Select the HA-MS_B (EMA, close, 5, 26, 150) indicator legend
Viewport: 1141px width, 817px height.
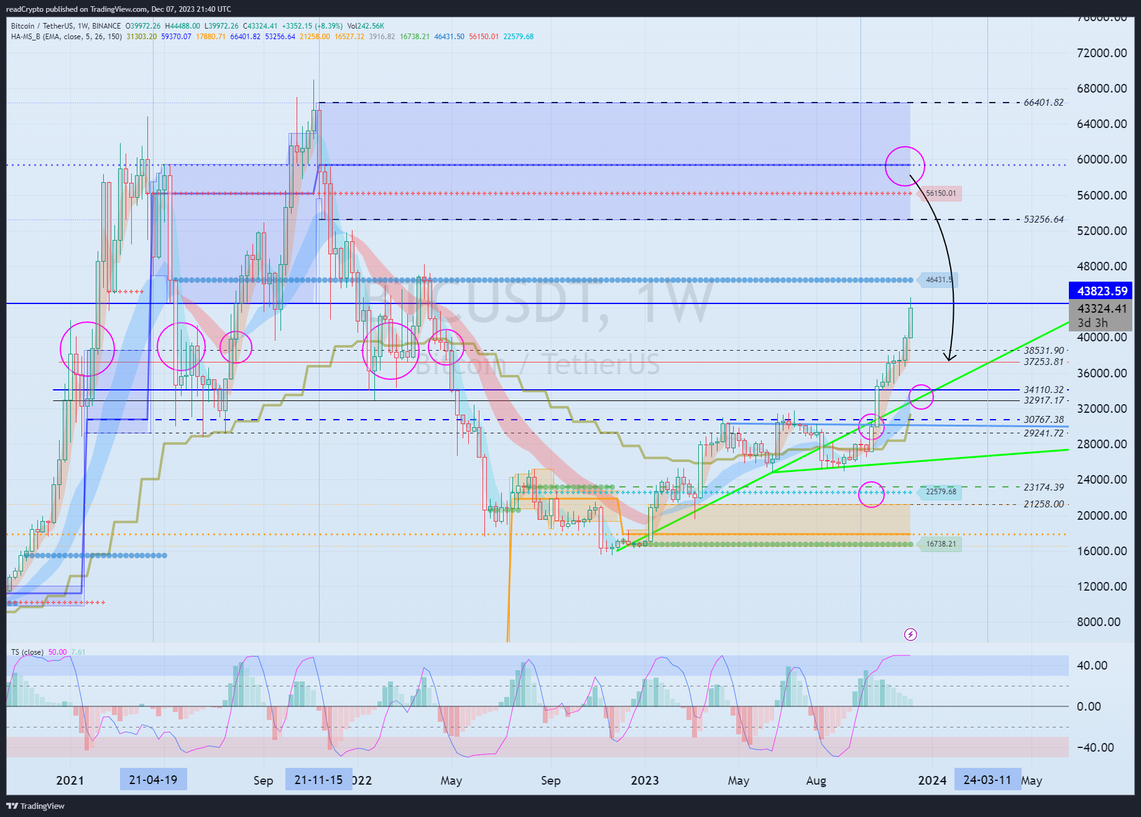(x=67, y=37)
